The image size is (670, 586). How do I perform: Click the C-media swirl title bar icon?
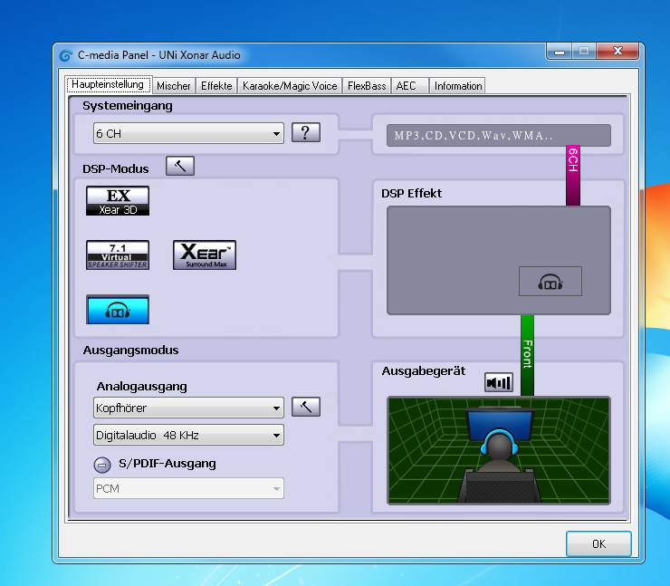pos(65,55)
